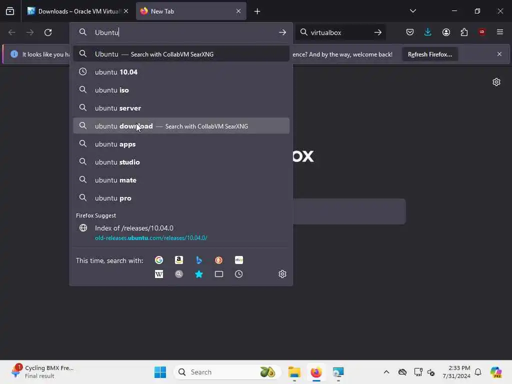The height and width of the screenshot is (384, 512).
Task: Show hidden system tray icons
Action: [x=386, y=372]
